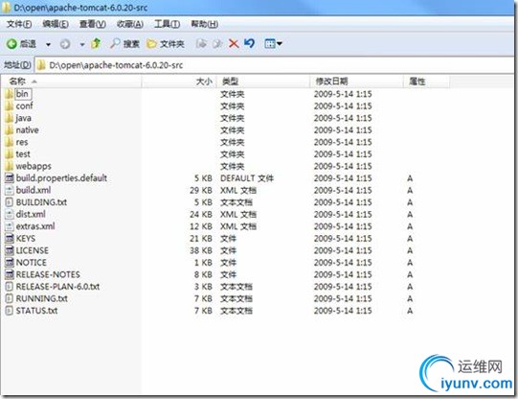The width and height of the screenshot is (518, 399).
Task: Click the STATUS.txt file icon
Action: coord(10,311)
